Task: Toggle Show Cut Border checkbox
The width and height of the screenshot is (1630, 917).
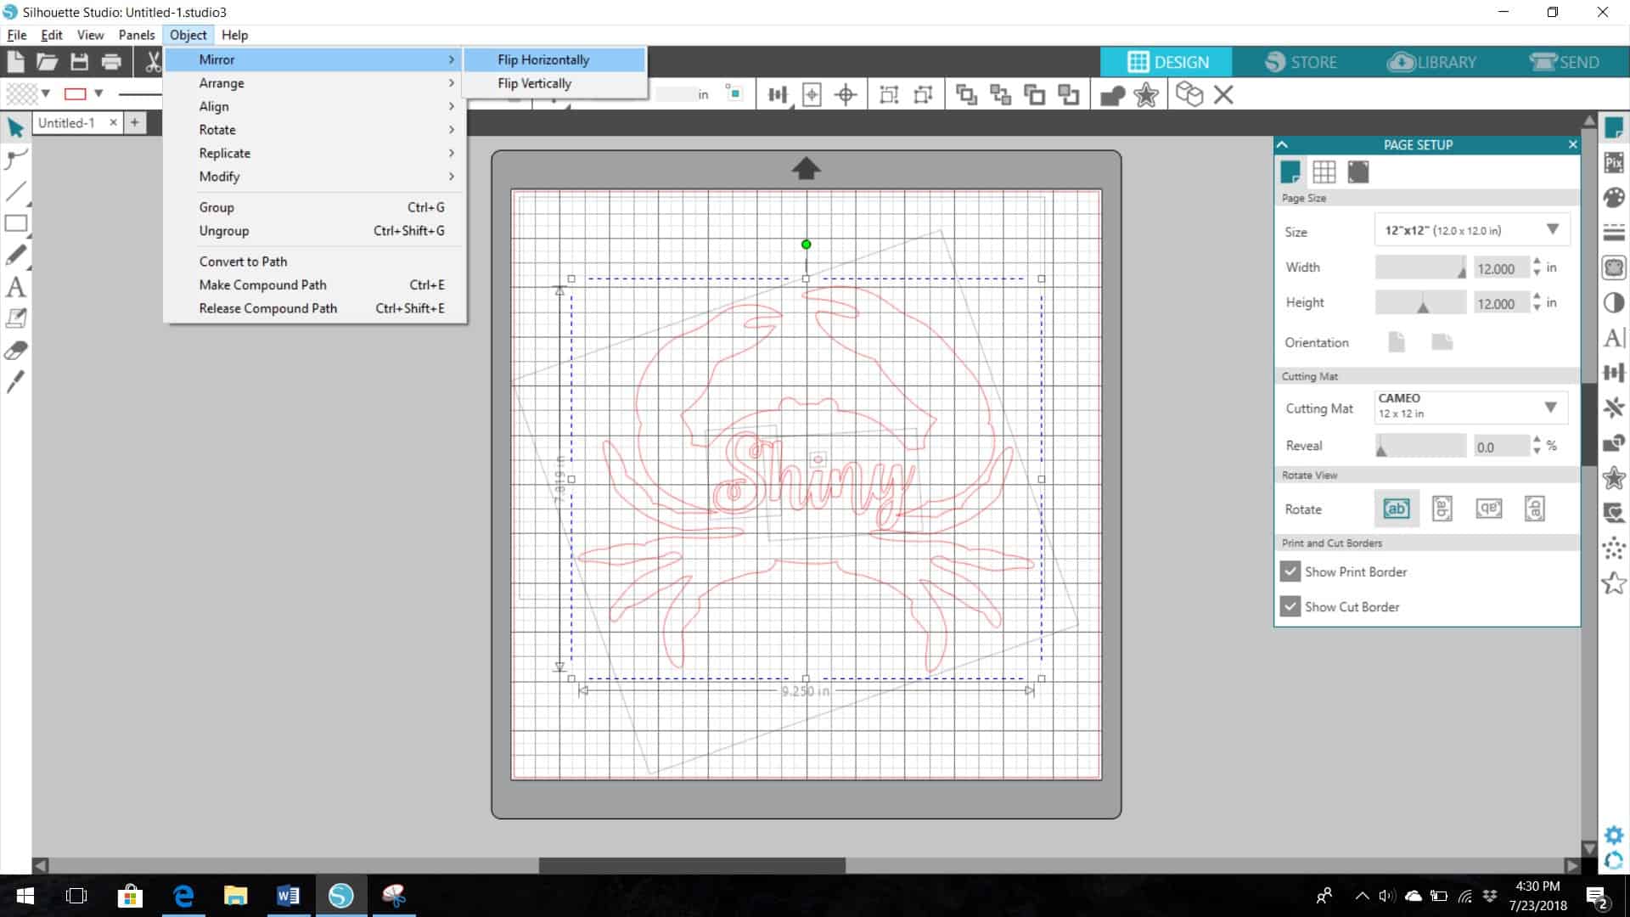Action: coord(1290,605)
